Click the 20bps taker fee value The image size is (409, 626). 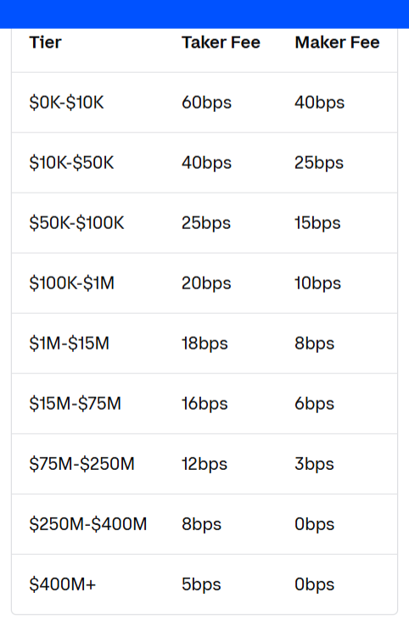tap(206, 284)
